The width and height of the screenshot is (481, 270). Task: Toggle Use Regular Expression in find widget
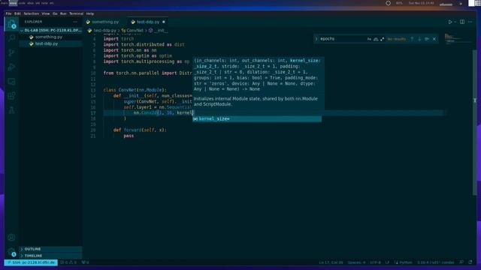(383, 39)
